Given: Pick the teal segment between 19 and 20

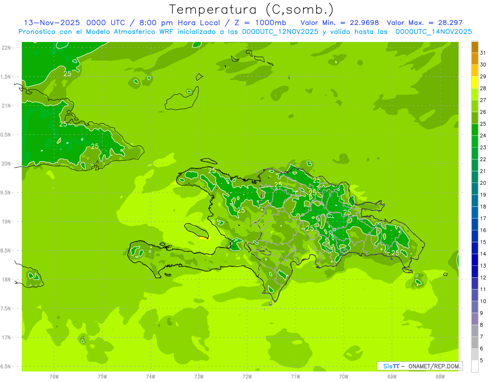Looking at the screenshot, I should [475, 189].
